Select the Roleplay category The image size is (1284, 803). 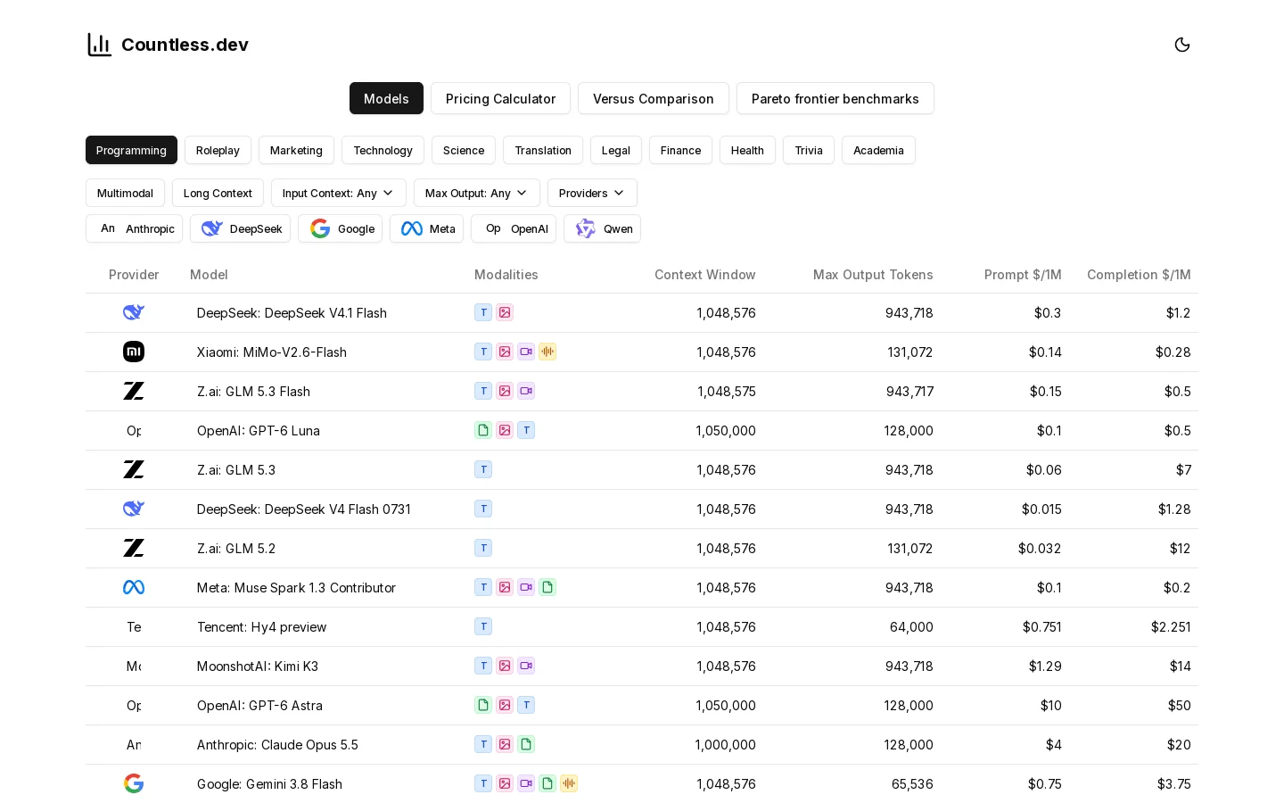218,150
